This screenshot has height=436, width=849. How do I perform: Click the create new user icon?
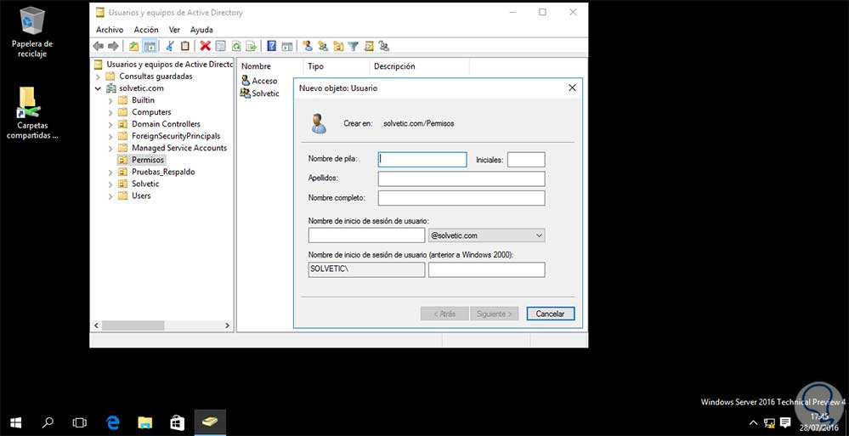(308, 46)
